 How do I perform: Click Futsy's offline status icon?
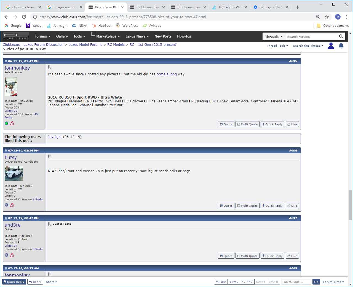click(6, 205)
